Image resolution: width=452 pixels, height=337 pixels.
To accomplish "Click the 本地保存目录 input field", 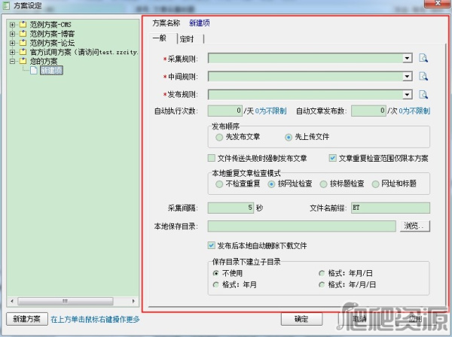I will (301, 226).
